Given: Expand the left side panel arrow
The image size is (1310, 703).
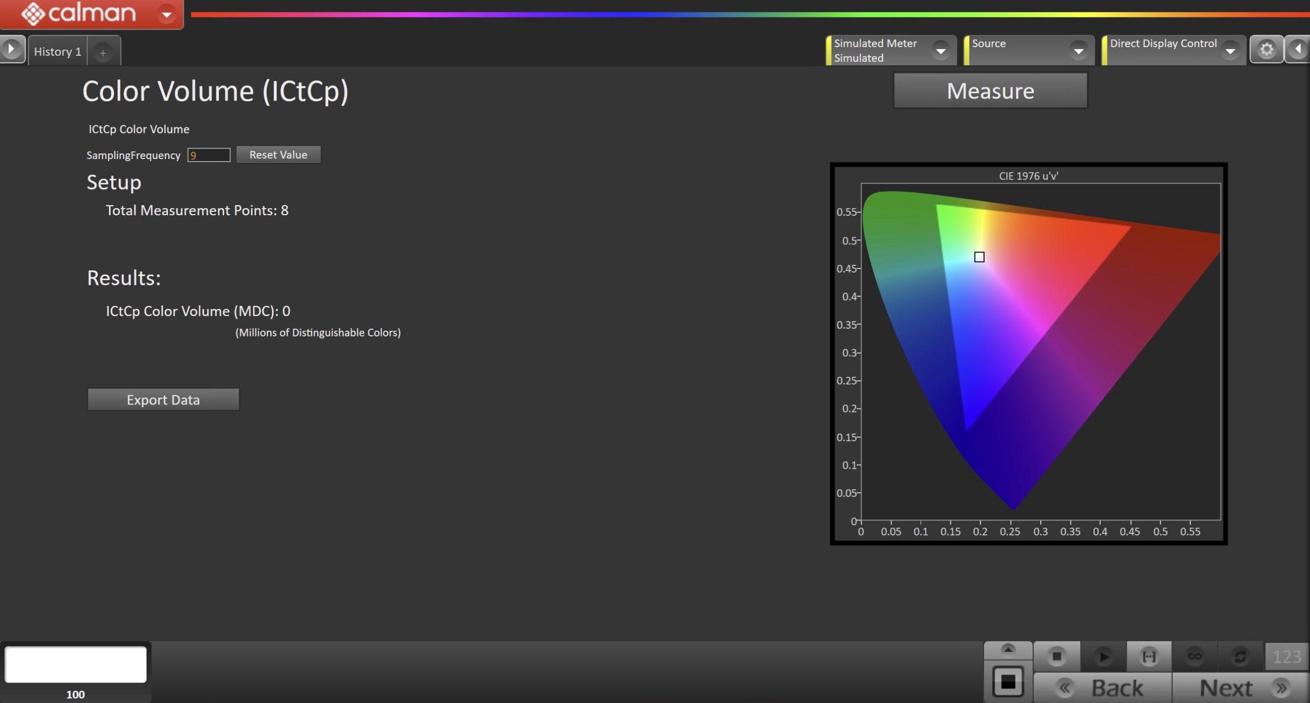Looking at the screenshot, I should [x=11, y=50].
